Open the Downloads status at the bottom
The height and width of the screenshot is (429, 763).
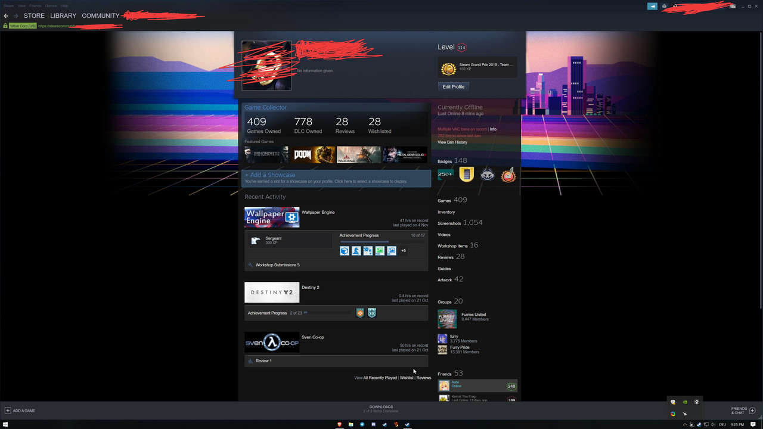point(381,409)
